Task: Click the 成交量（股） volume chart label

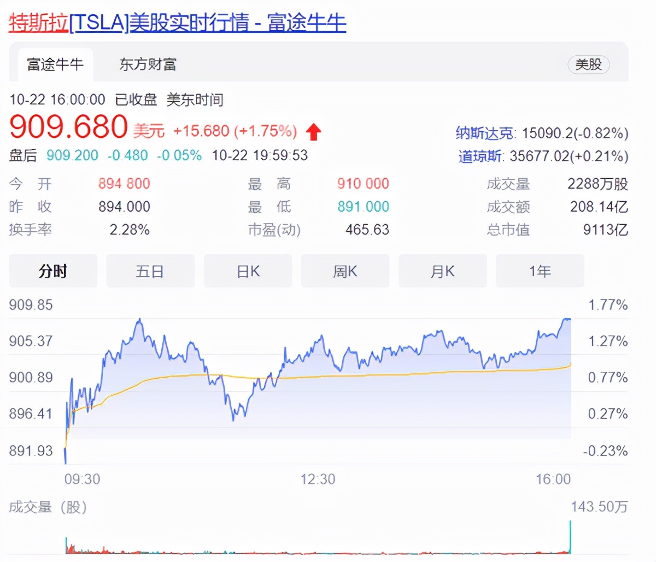Action: [x=48, y=507]
